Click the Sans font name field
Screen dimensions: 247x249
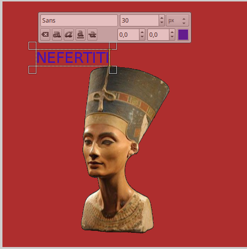[x=79, y=21]
